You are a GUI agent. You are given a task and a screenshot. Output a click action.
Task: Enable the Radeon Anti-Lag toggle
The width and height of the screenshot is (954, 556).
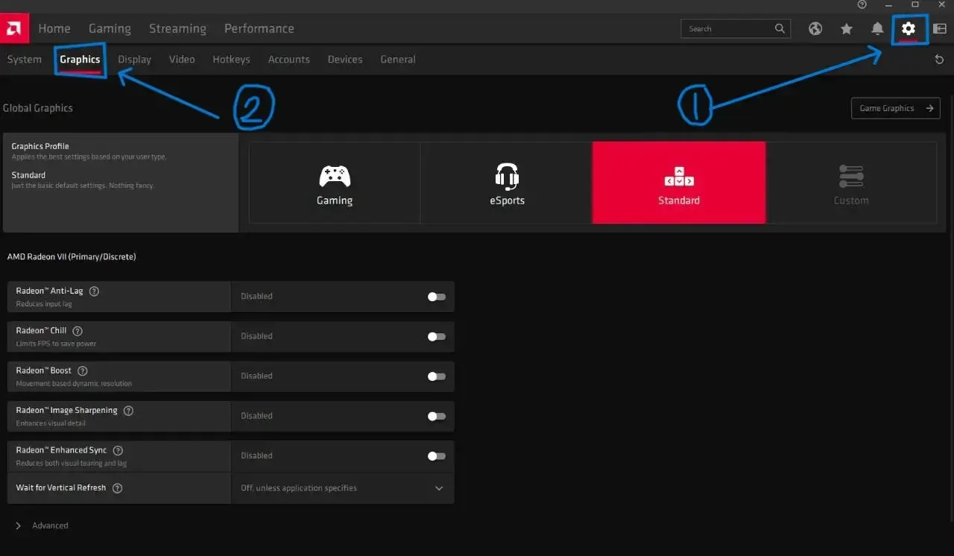point(436,297)
